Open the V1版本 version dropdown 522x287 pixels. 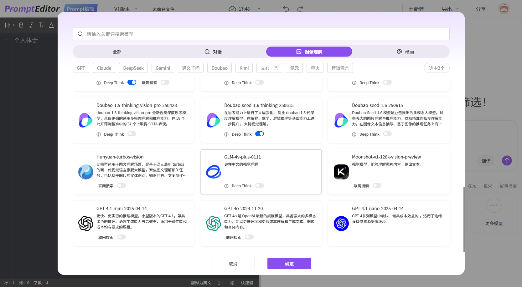(x=126, y=9)
